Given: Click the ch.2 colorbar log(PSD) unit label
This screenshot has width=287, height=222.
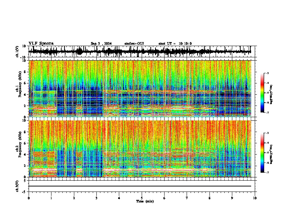Looking at the screenshot, I should [x=271, y=154].
